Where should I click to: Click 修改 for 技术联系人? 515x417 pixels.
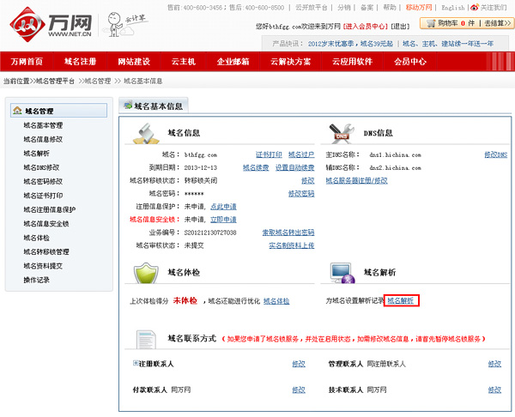click(x=494, y=390)
